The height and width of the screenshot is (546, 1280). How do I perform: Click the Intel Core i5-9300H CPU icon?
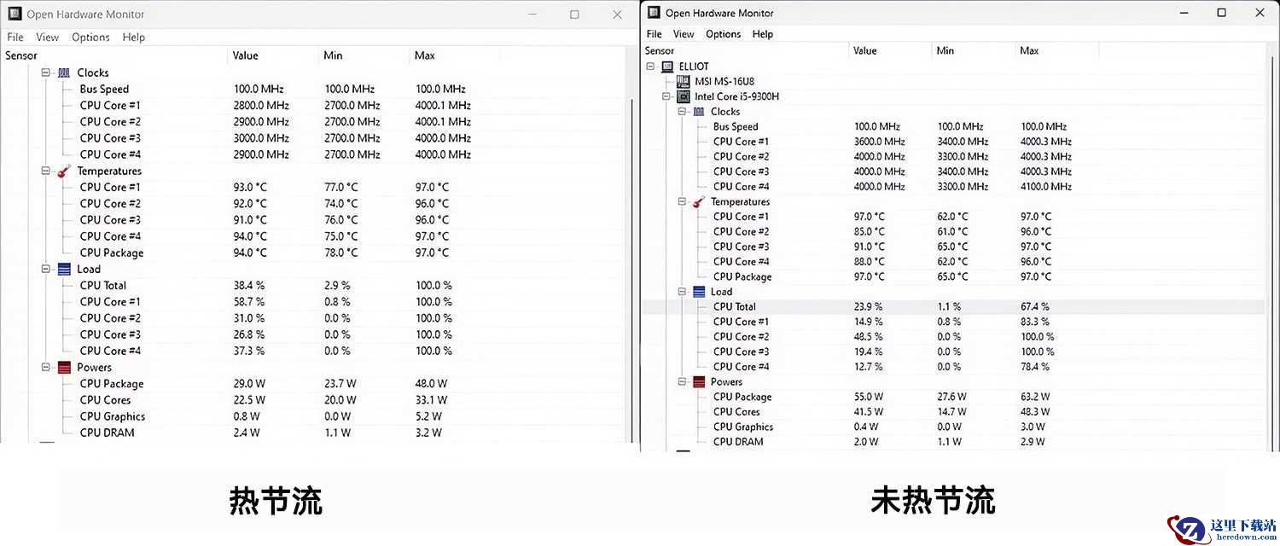pos(683,96)
